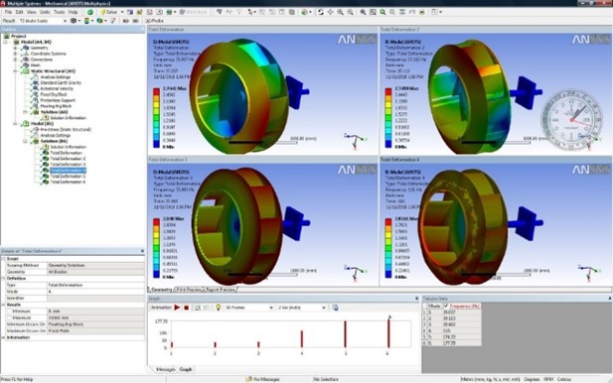
Task: Collapse the Static Structural (A5) node
Action: (x=15, y=71)
